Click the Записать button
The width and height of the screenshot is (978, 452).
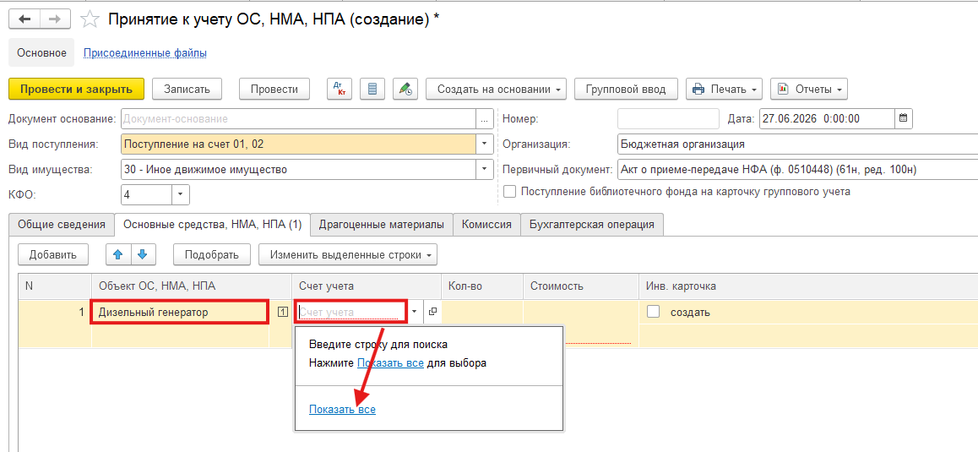point(187,89)
